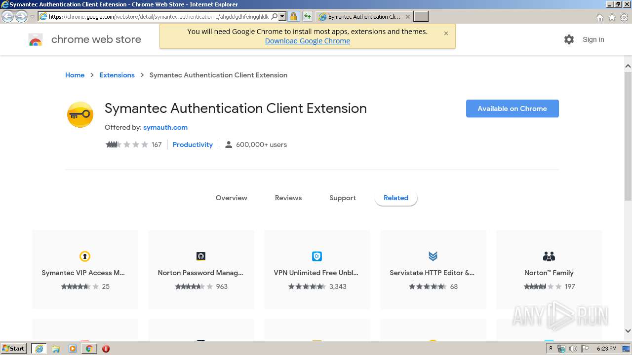Open the Chrome taskbar icon

pyautogui.click(x=89, y=349)
